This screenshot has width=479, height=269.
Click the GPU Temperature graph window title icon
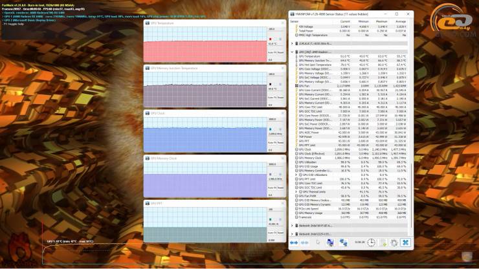(148, 23)
